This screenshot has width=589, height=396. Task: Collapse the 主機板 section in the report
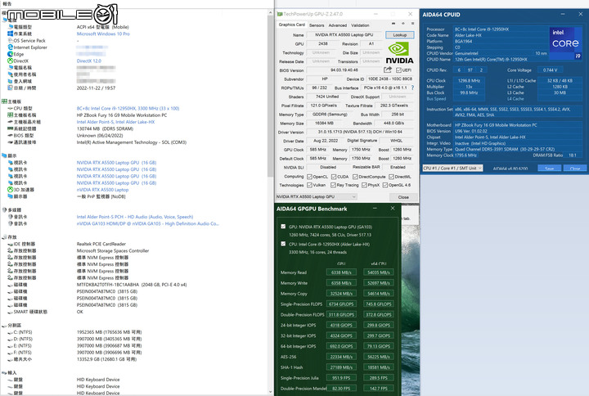click(x=4, y=101)
